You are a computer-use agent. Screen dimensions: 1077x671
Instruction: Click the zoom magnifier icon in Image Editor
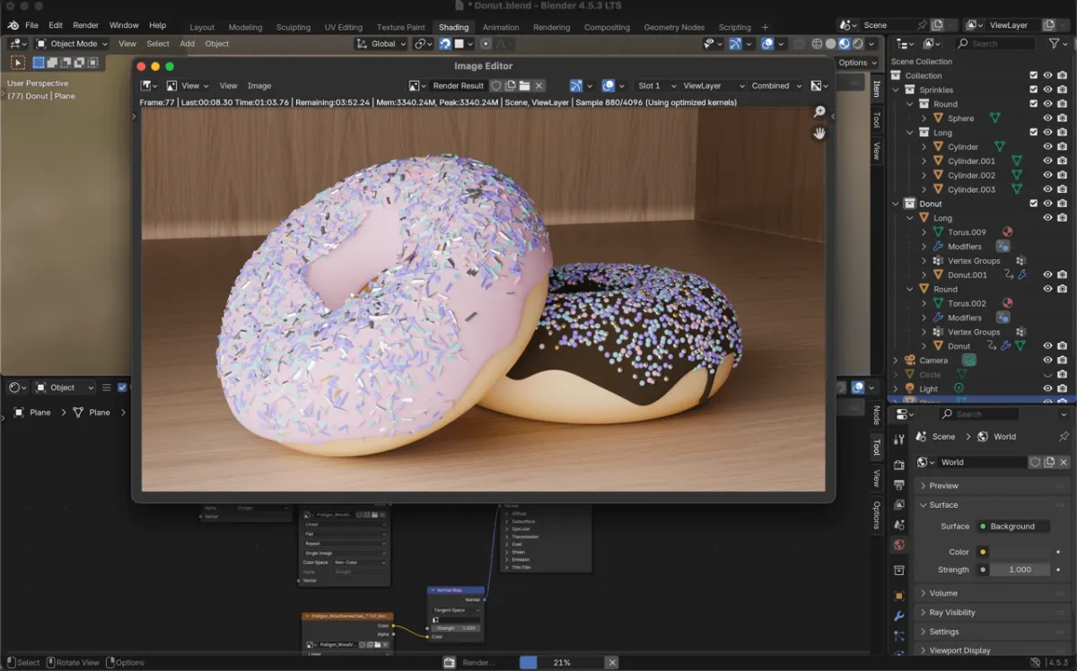coord(819,112)
